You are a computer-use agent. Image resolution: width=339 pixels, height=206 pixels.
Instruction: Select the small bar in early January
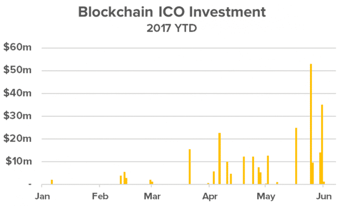[52, 182]
